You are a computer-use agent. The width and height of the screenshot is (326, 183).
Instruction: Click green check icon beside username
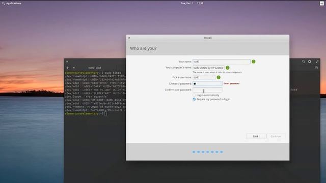click(219, 77)
